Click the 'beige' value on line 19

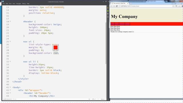57,24
